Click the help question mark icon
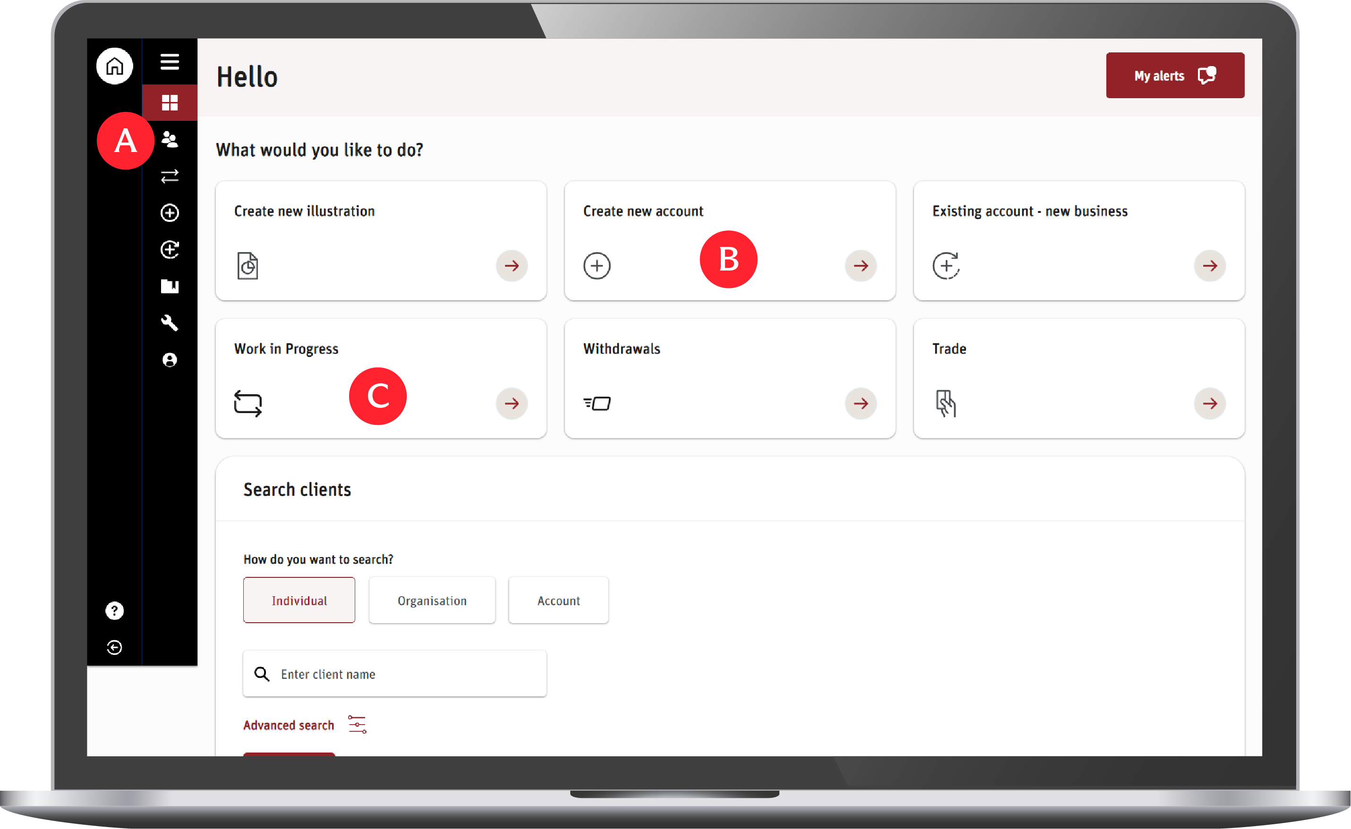This screenshot has height=829, width=1351. (114, 610)
